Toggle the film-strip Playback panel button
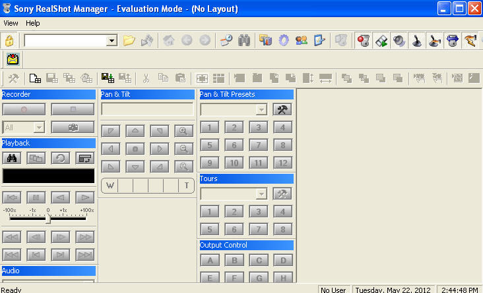Viewport: 483px width, 293px height. (381, 40)
